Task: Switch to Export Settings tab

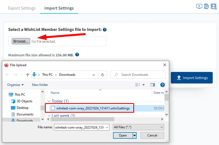Action: click(22, 8)
